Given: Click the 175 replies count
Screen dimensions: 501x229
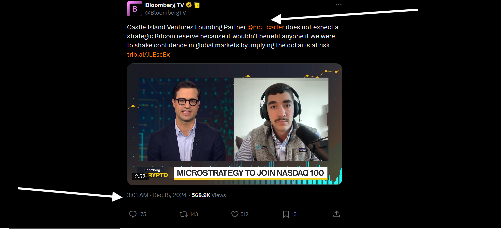Looking at the screenshot, I should tap(142, 214).
